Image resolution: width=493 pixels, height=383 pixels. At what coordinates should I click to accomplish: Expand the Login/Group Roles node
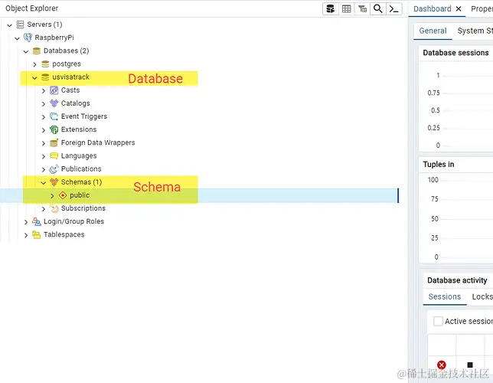[x=26, y=222]
